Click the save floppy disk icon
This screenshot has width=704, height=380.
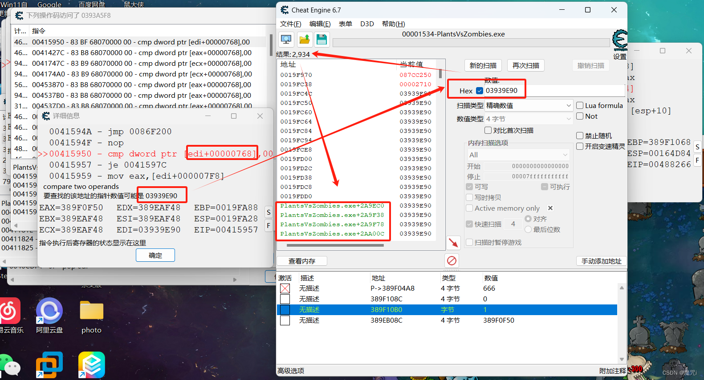tap(321, 39)
